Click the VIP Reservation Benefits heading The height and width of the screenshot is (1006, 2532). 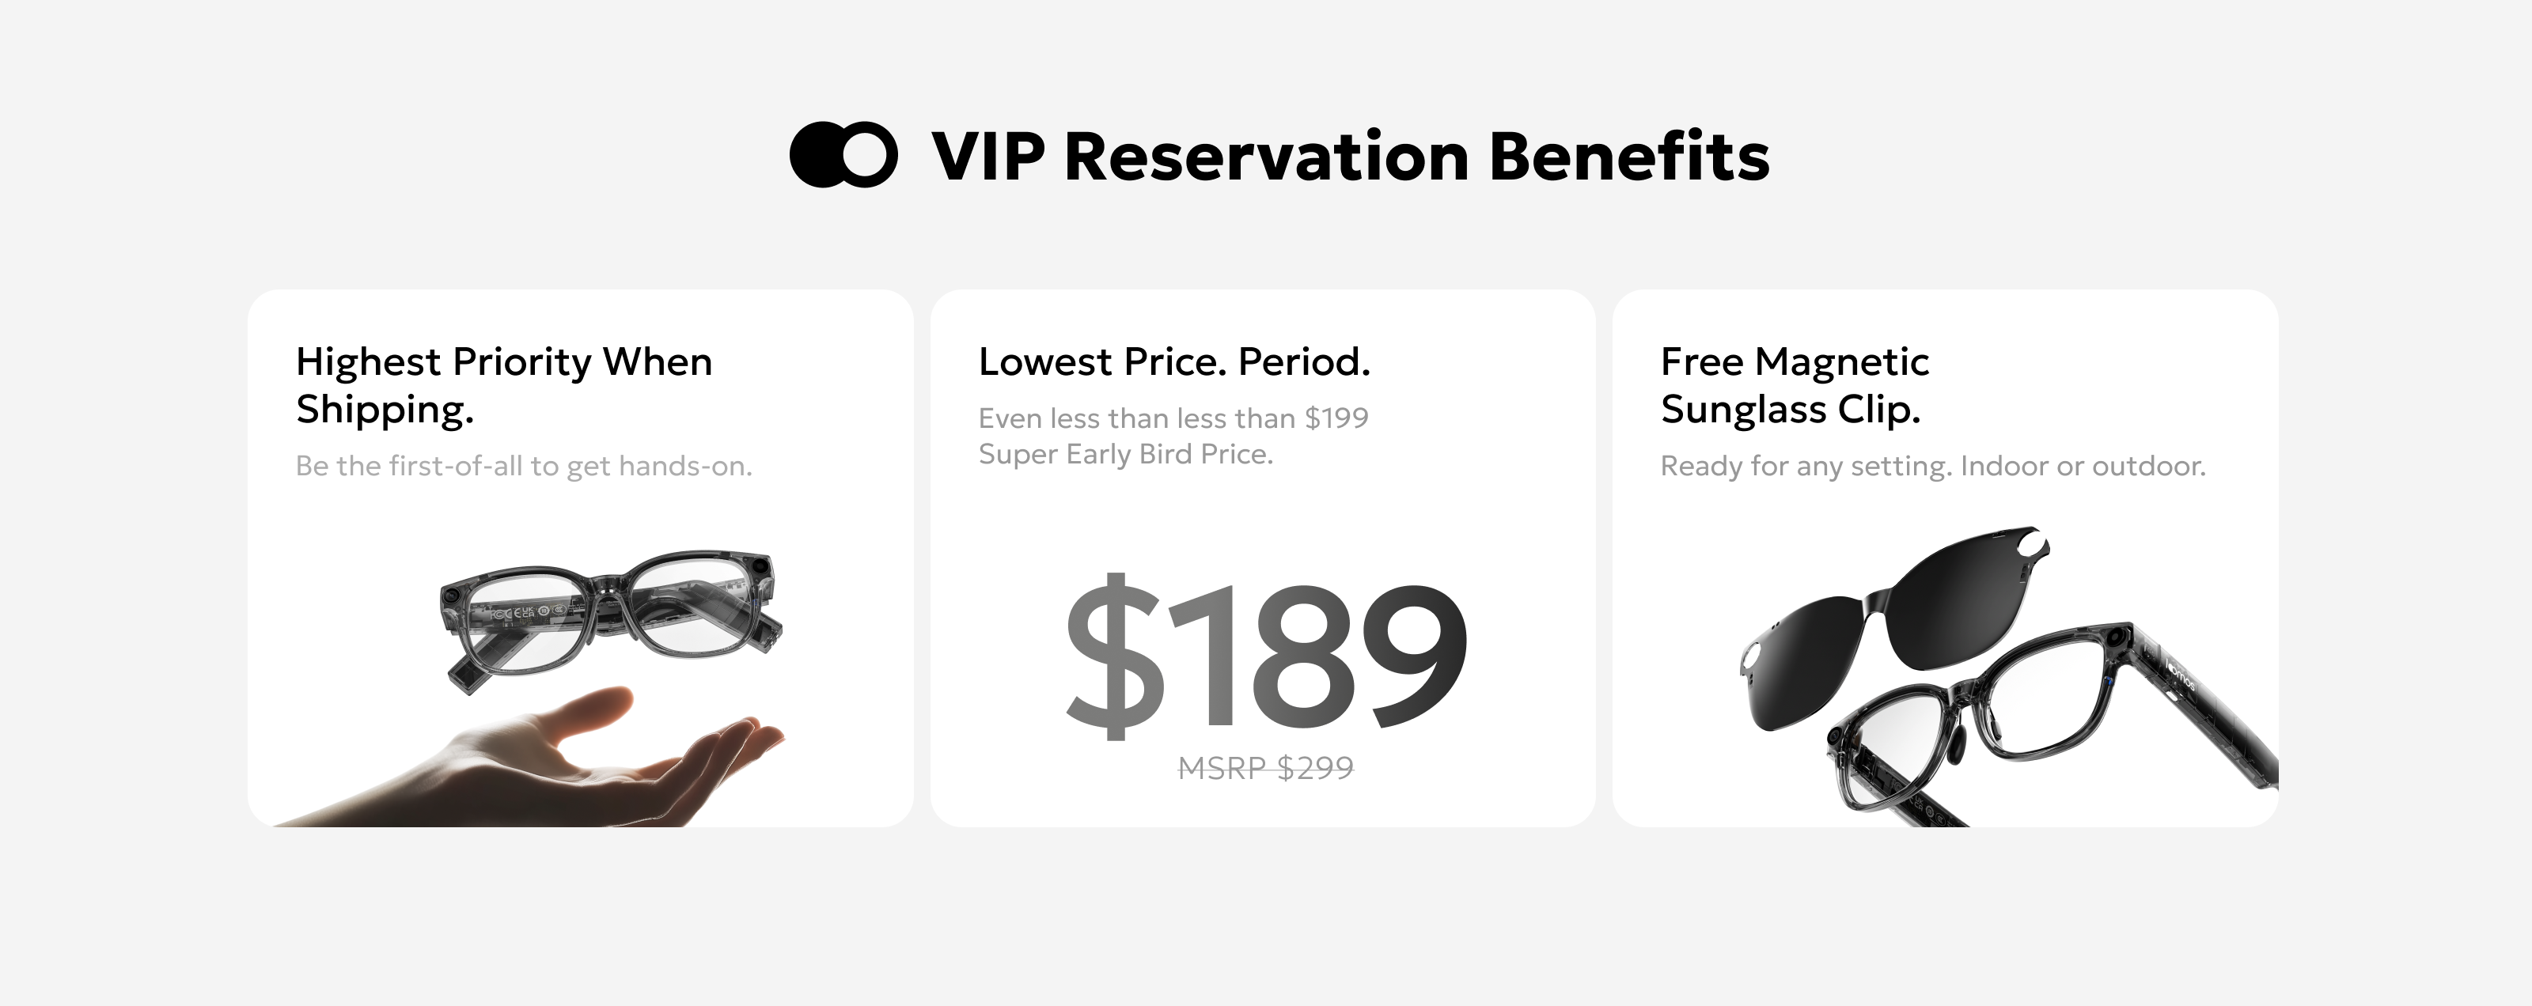pos(1350,157)
